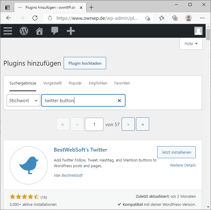Clear the search field with X icon

pyautogui.click(x=119, y=100)
